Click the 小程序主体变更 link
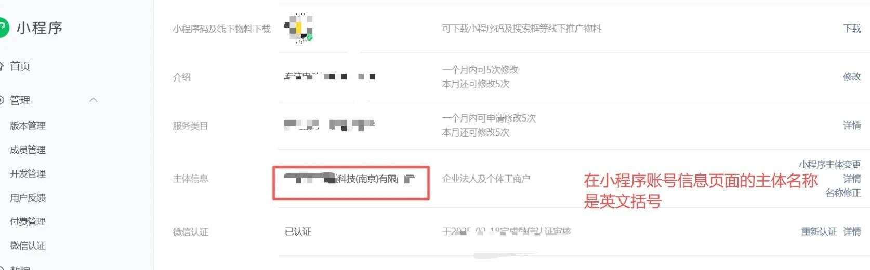 (x=830, y=165)
